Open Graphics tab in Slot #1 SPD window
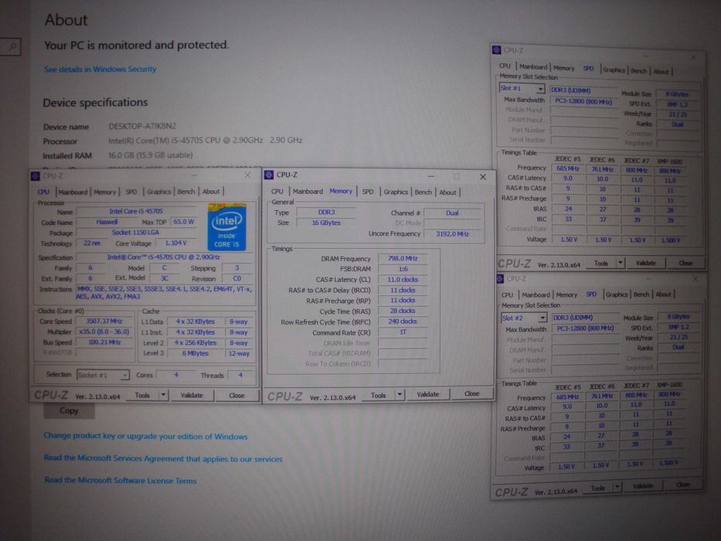 (x=614, y=70)
